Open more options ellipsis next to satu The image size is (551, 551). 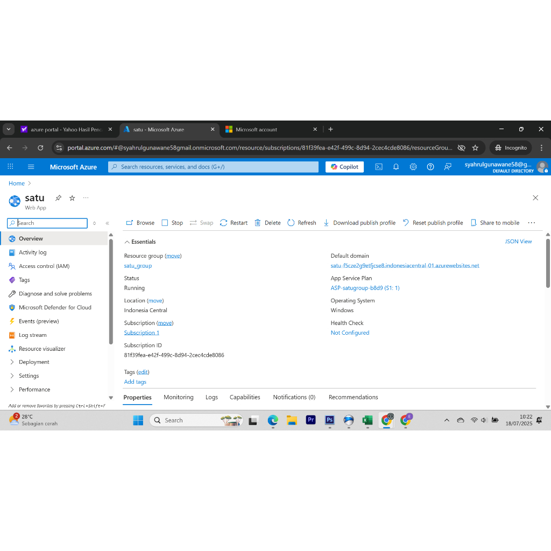click(x=86, y=198)
